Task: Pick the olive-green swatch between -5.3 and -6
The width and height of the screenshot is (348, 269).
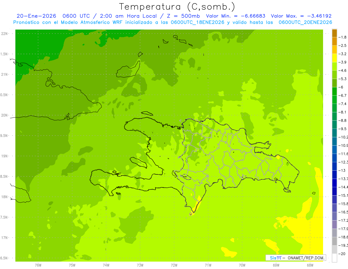Action: (334, 83)
